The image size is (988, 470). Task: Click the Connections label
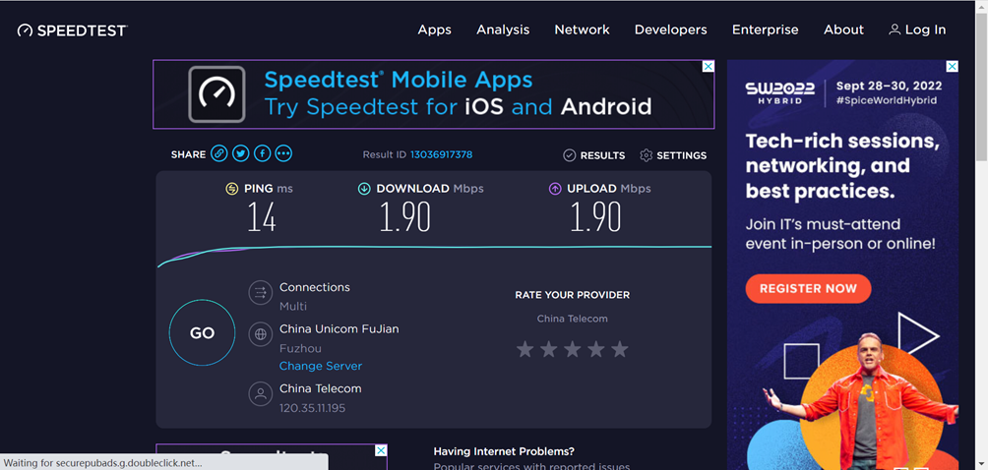(x=315, y=287)
